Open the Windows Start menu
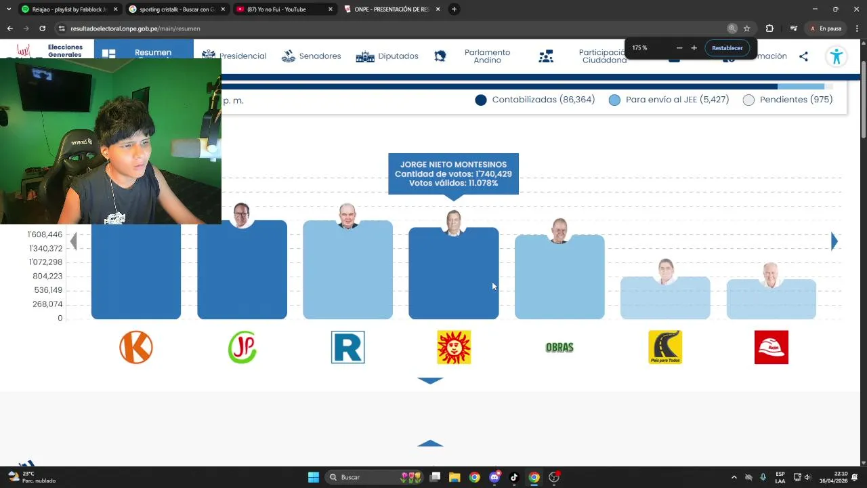This screenshot has width=867, height=488. (x=313, y=477)
